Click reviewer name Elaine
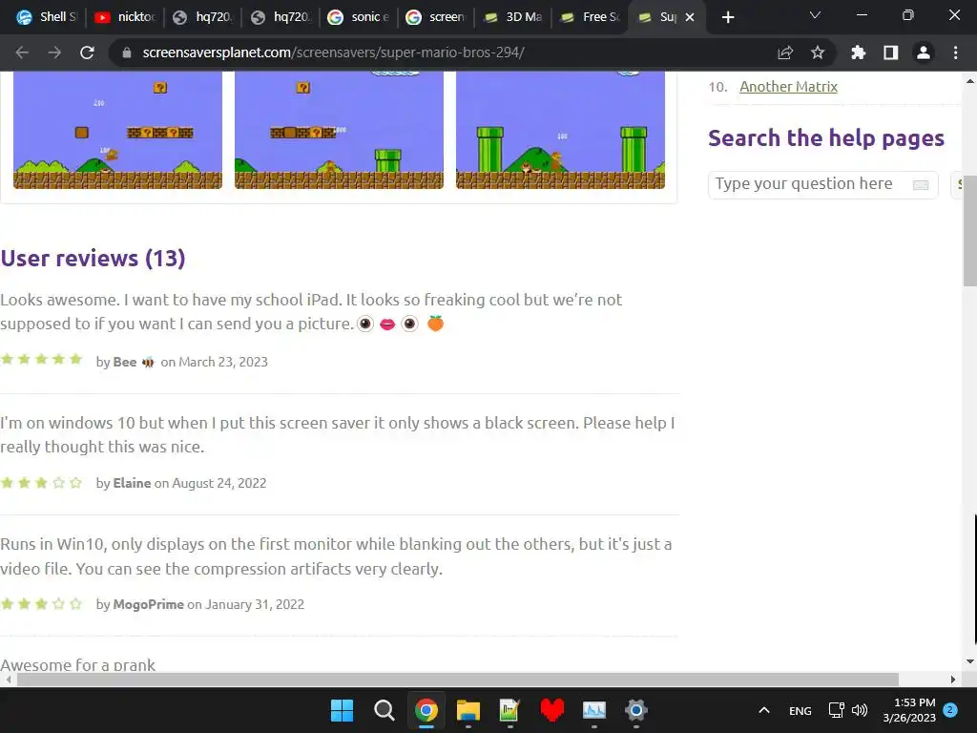Viewport: 977px width, 733px height. [x=132, y=483]
